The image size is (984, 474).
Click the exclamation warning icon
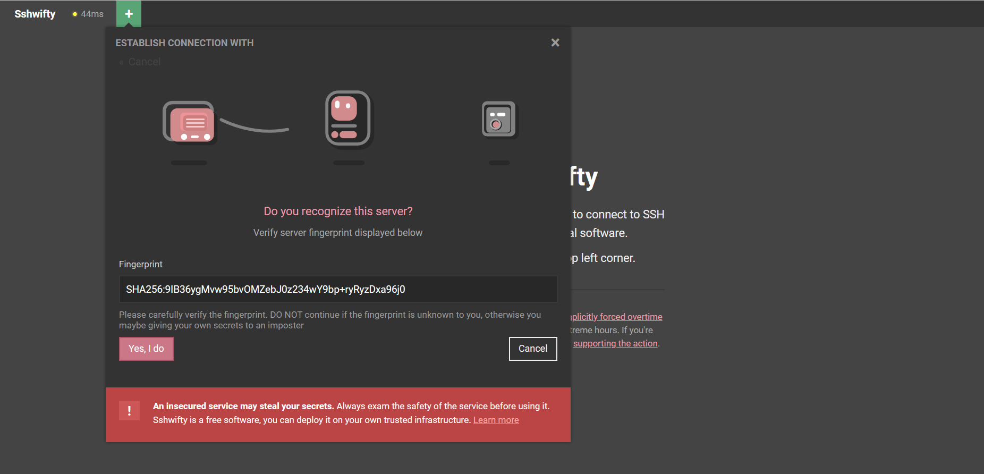point(129,410)
